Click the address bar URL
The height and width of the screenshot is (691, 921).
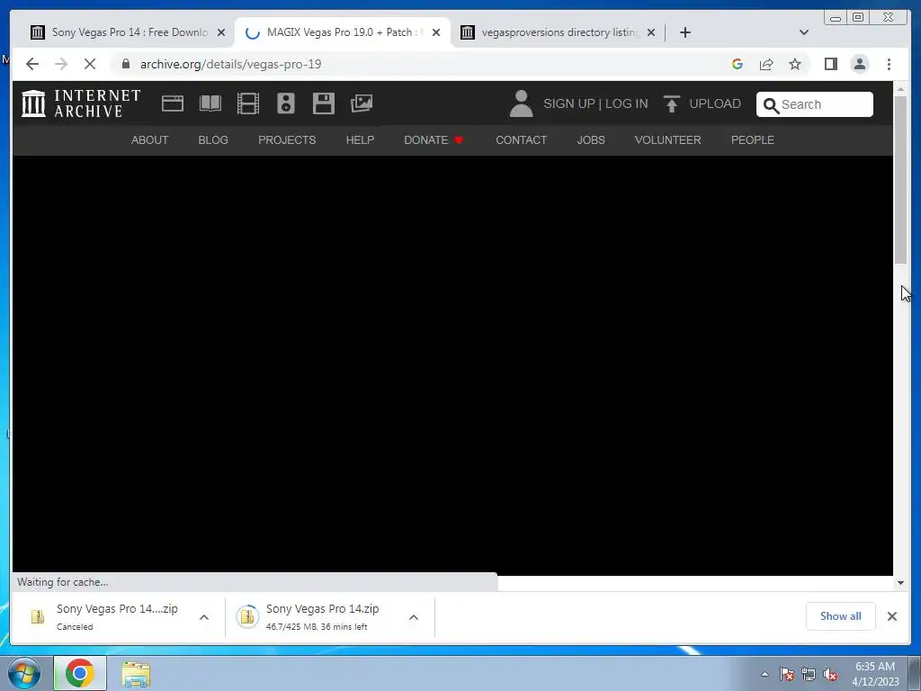(231, 64)
